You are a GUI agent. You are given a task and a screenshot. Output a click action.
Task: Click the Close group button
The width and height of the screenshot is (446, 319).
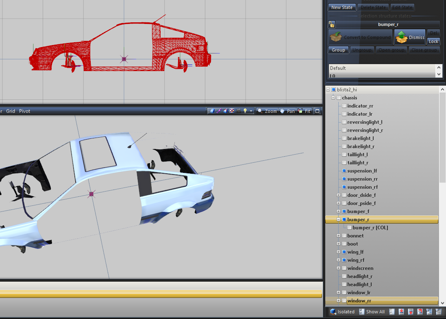pyautogui.click(x=424, y=50)
